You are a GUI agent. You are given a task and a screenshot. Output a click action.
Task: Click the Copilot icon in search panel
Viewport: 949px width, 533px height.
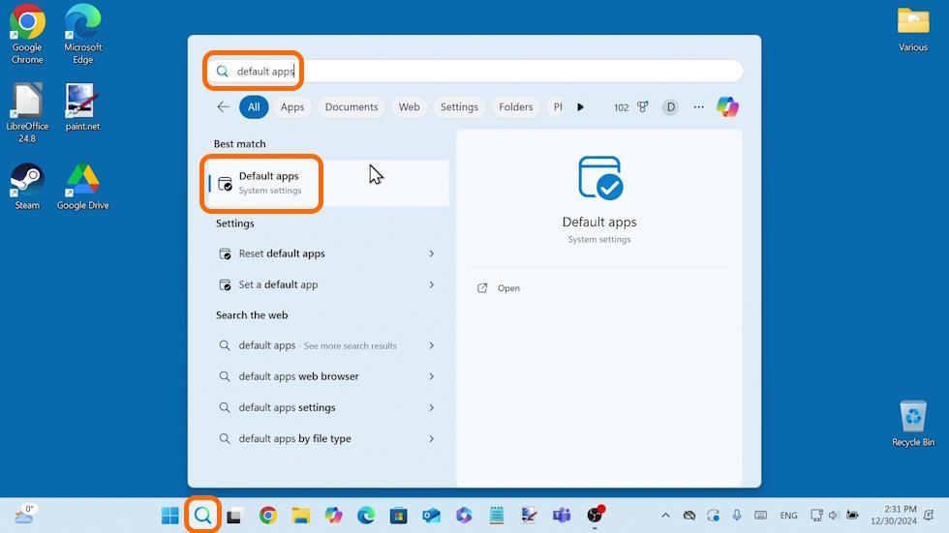[x=727, y=107]
